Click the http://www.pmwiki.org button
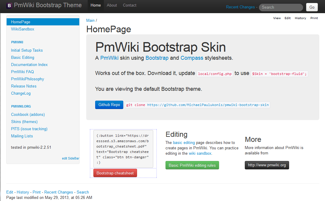Viewport: 325px width, 201px height. (x=267, y=165)
